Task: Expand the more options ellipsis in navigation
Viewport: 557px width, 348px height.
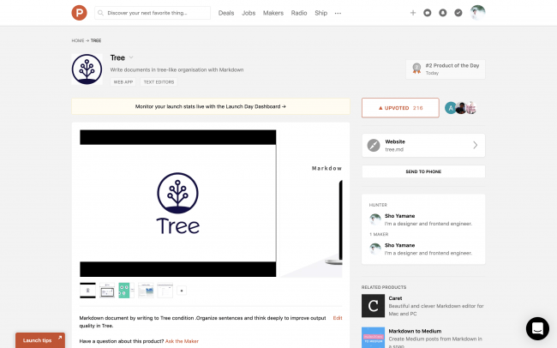Action: pyautogui.click(x=338, y=13)
